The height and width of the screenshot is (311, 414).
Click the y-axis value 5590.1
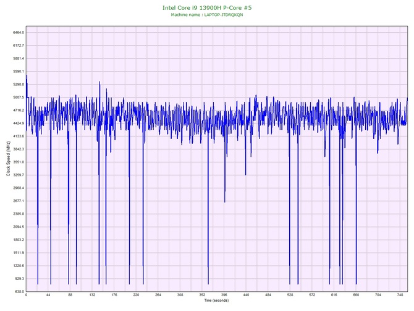[x=19, y=71]
